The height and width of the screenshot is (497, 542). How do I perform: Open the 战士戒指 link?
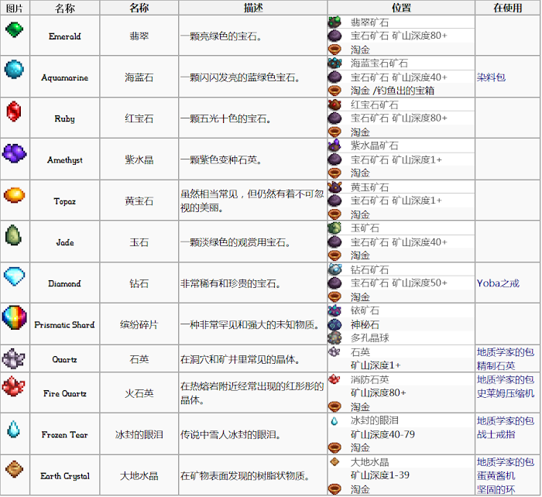496,434
